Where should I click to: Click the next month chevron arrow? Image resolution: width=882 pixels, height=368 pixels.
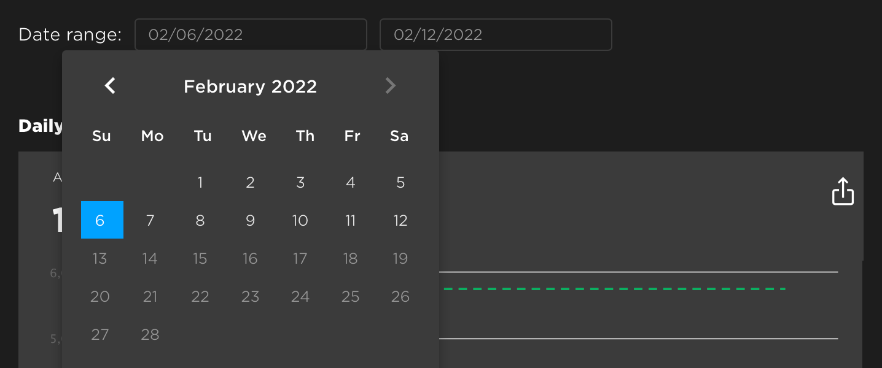point(390,86)
